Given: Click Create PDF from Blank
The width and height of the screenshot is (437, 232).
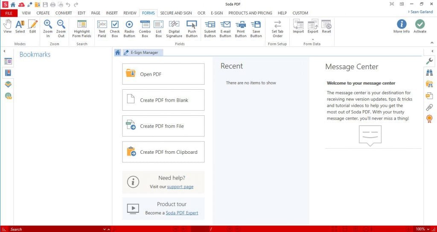Looking at the screenshot, I should (x=163, y=100).
